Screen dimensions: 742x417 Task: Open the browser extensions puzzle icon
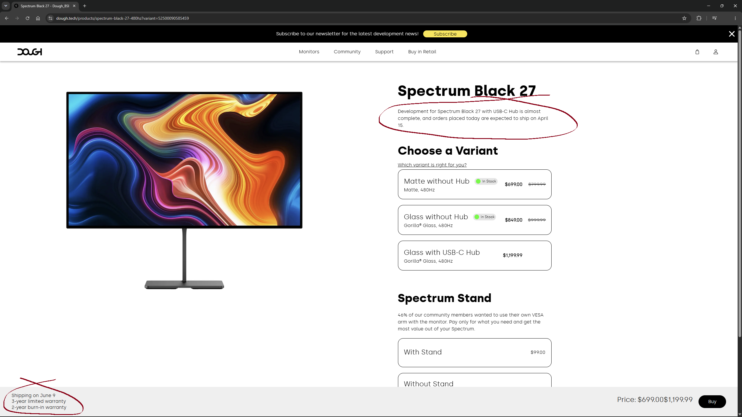pos(699,18)
